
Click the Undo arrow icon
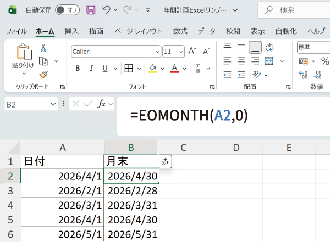click(x=107, y=10)
